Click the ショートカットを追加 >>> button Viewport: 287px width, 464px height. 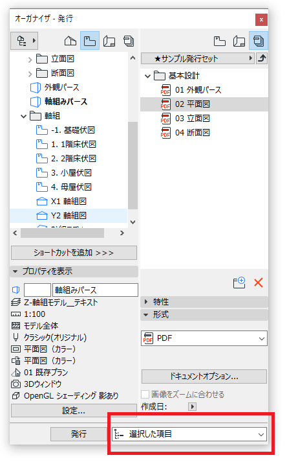[74, 253]
